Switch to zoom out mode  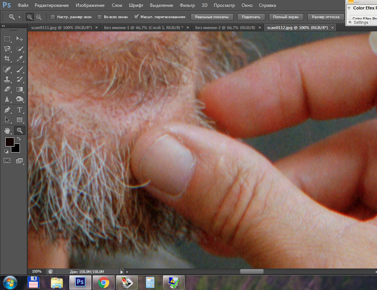[x=38, y=17]
